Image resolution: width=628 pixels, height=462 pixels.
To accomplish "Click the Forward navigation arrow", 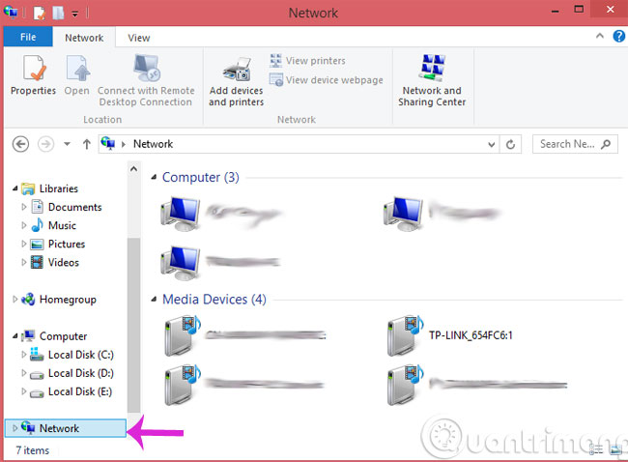I will click(45, 144).
